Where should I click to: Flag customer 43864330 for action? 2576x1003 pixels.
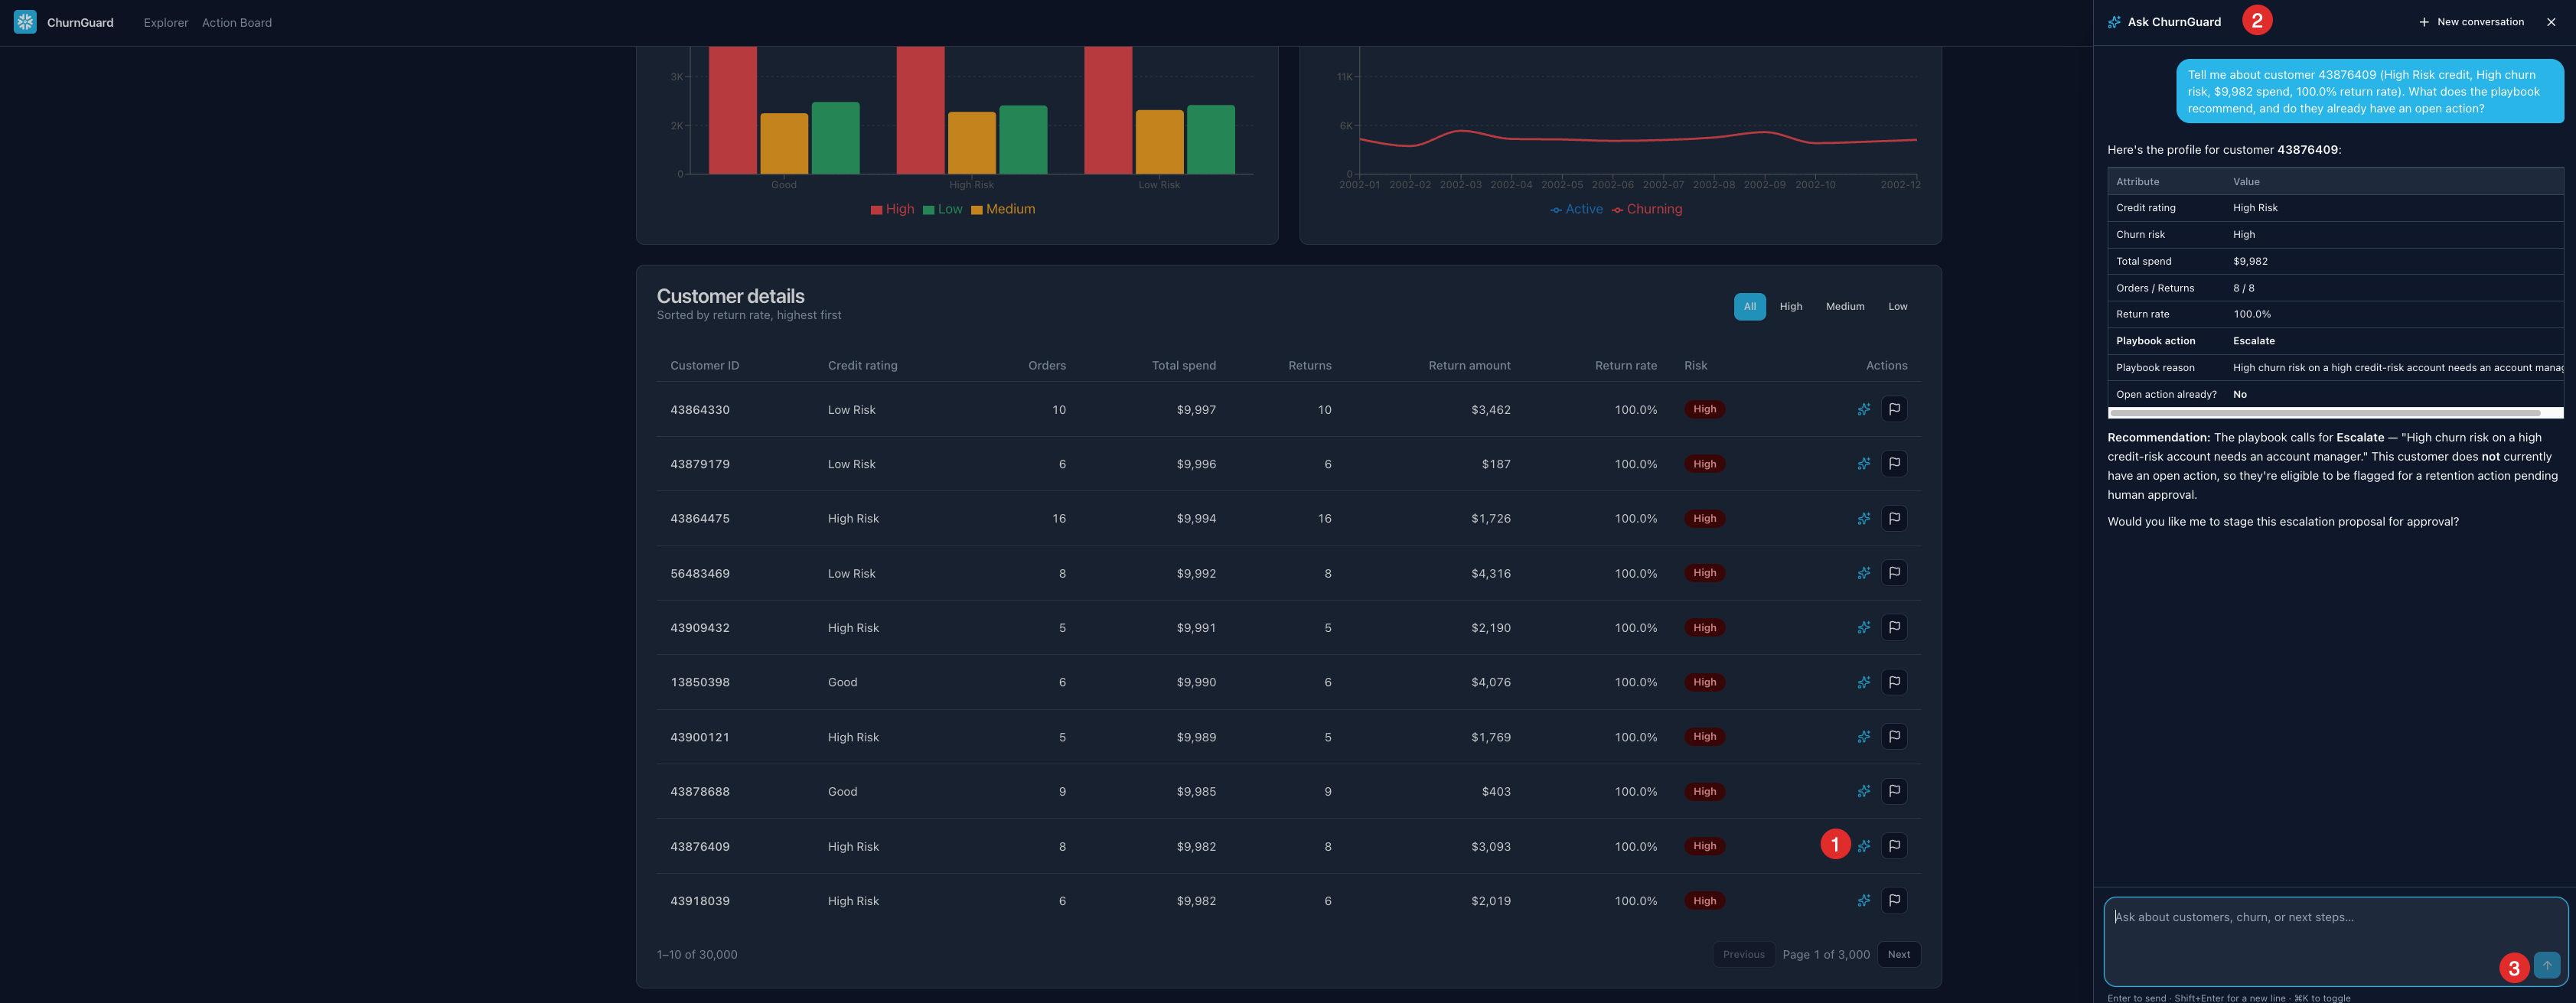pyautogui.click(x=1894, y=409)
